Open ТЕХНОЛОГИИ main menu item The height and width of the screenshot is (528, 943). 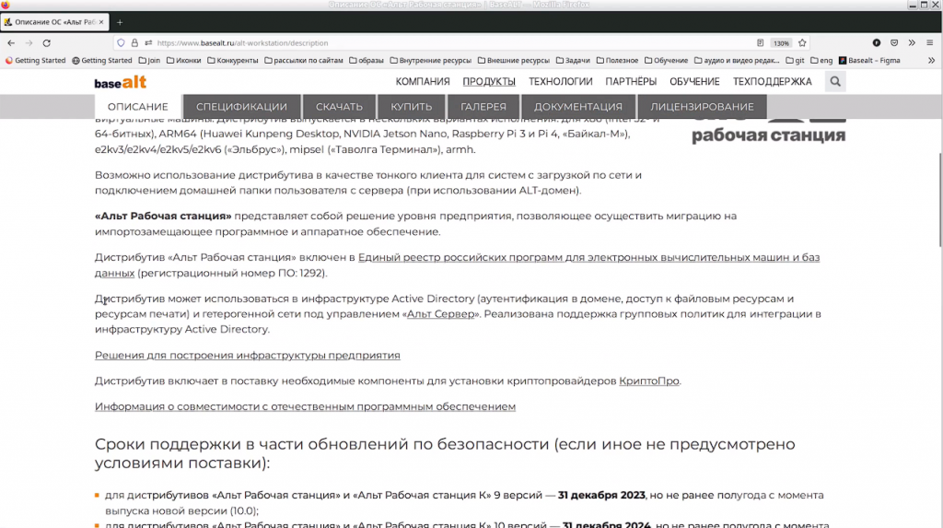561,82
